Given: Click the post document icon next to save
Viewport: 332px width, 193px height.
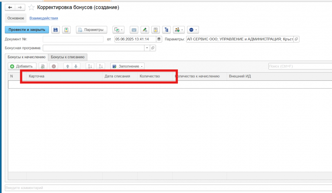Looking at the screenshot, I should pyautogui.click(x=66, y=30).
